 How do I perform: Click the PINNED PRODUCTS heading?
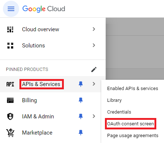pos(27,69)
